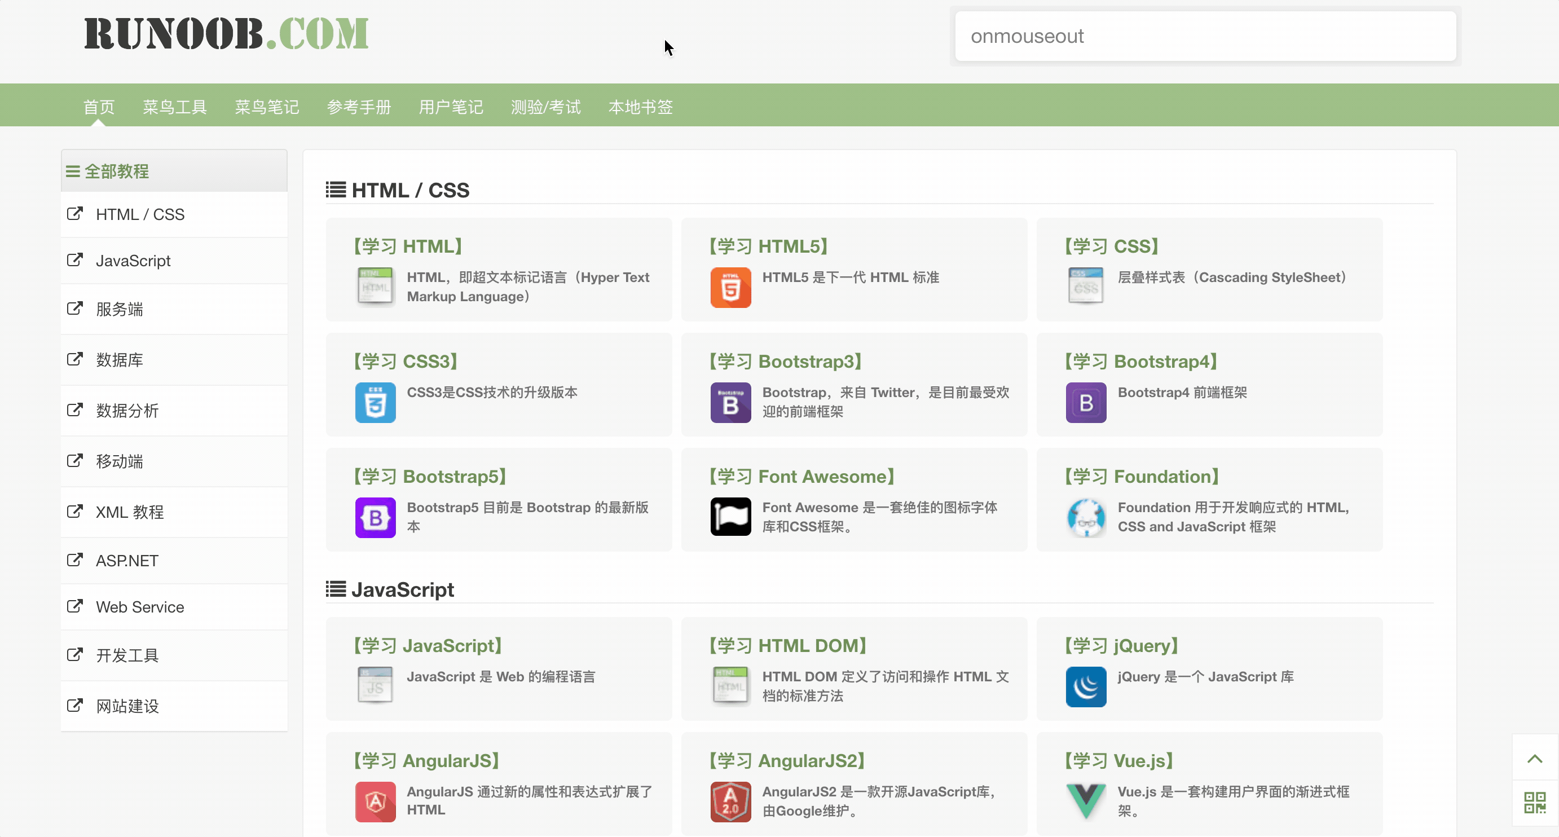Click the search field containing onmouseout
The height and width of the screenshot is (837, 1559).
[1205, 36]
